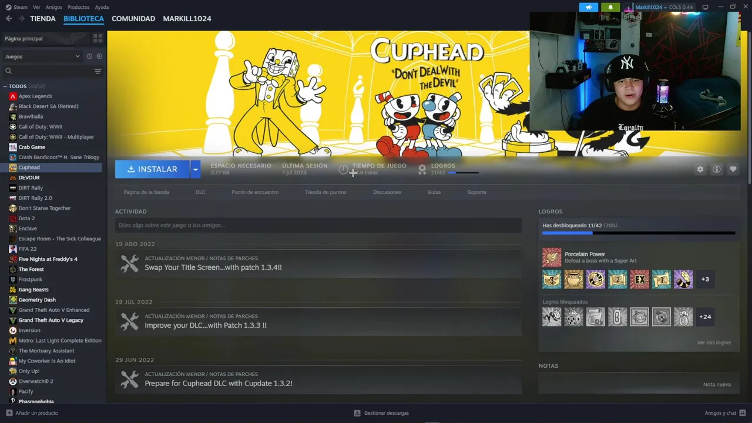Click the Geometry Dash game icon
This screenshot has width=752, height=423.
(x=13, y=300)
